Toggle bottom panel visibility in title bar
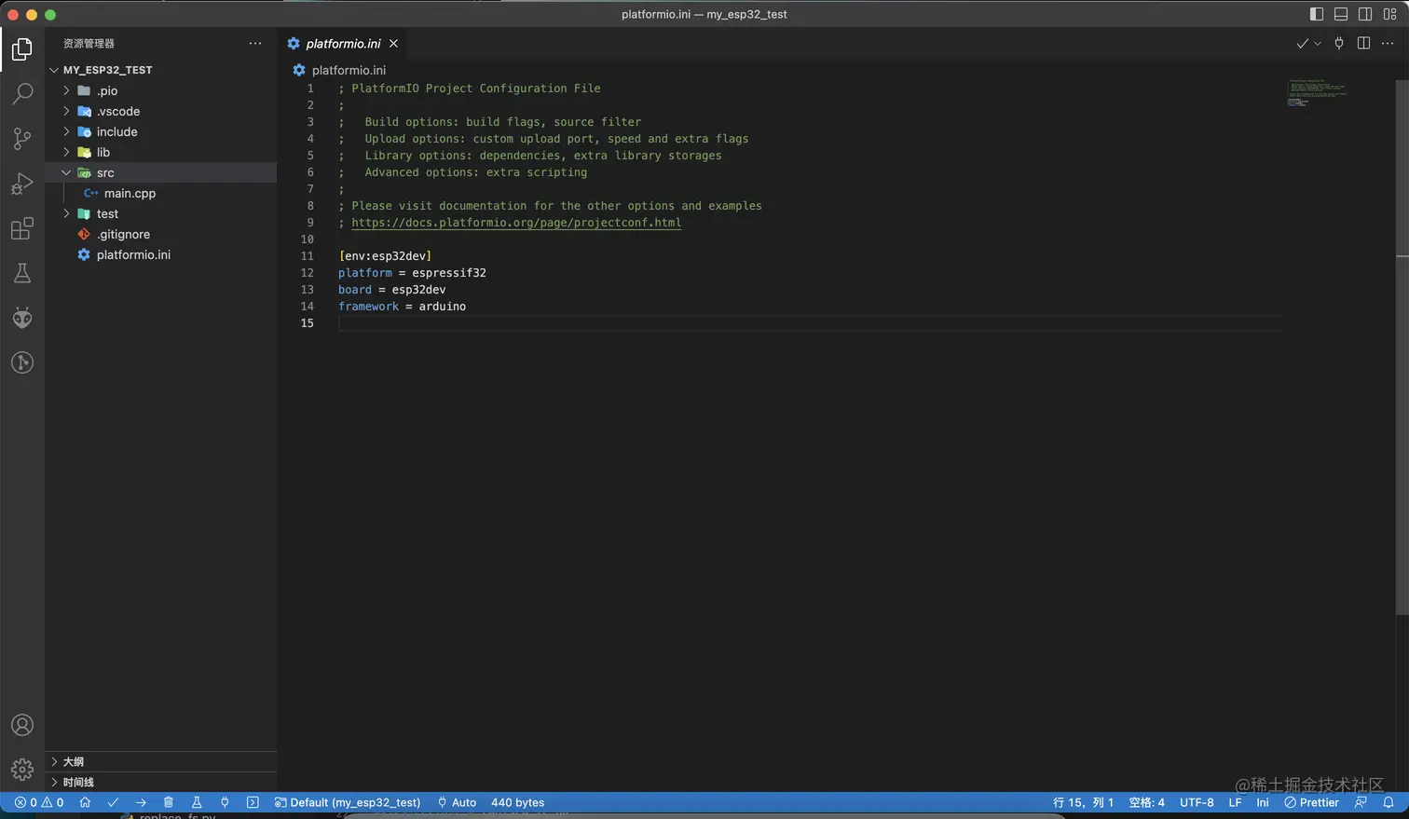This screenshot has height=819, width=1409. (x=1341, y=14)
